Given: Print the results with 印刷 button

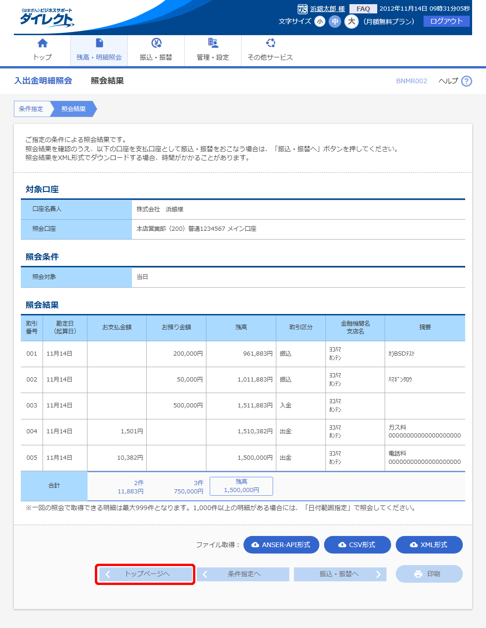Looking at the screenshot, I should click(429, 574).
